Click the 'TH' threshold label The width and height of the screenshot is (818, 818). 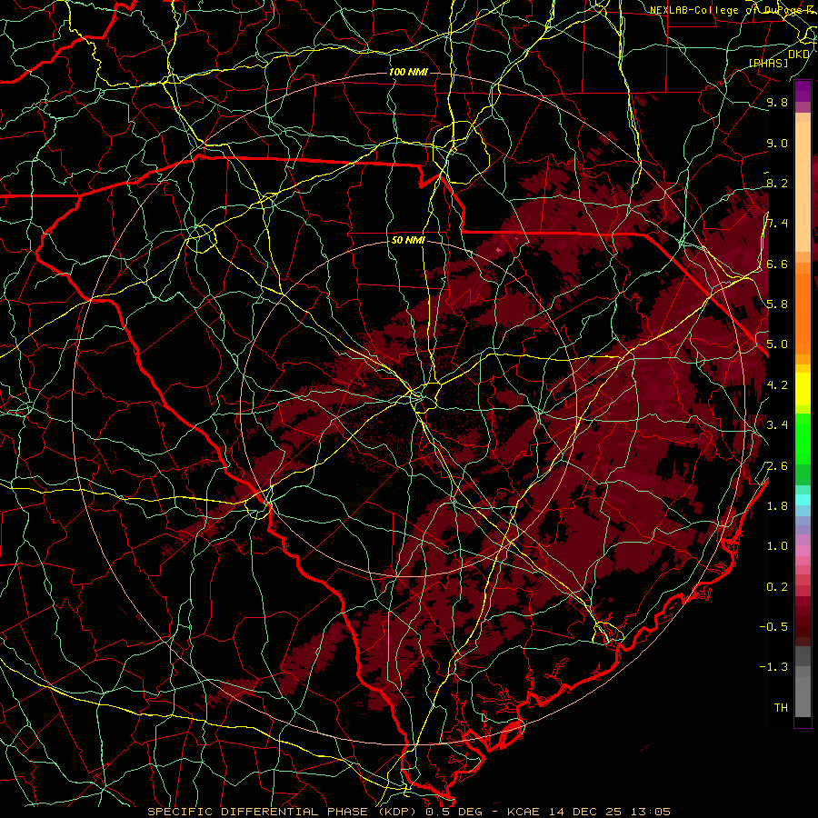point(781,707)
